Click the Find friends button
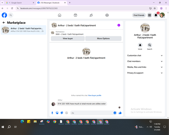Viewport: 169px width, 135px height. coord(139,15)
